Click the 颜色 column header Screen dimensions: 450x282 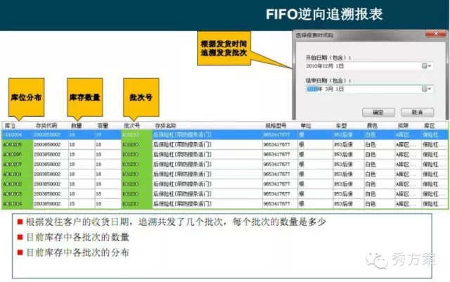coord(371,124)
